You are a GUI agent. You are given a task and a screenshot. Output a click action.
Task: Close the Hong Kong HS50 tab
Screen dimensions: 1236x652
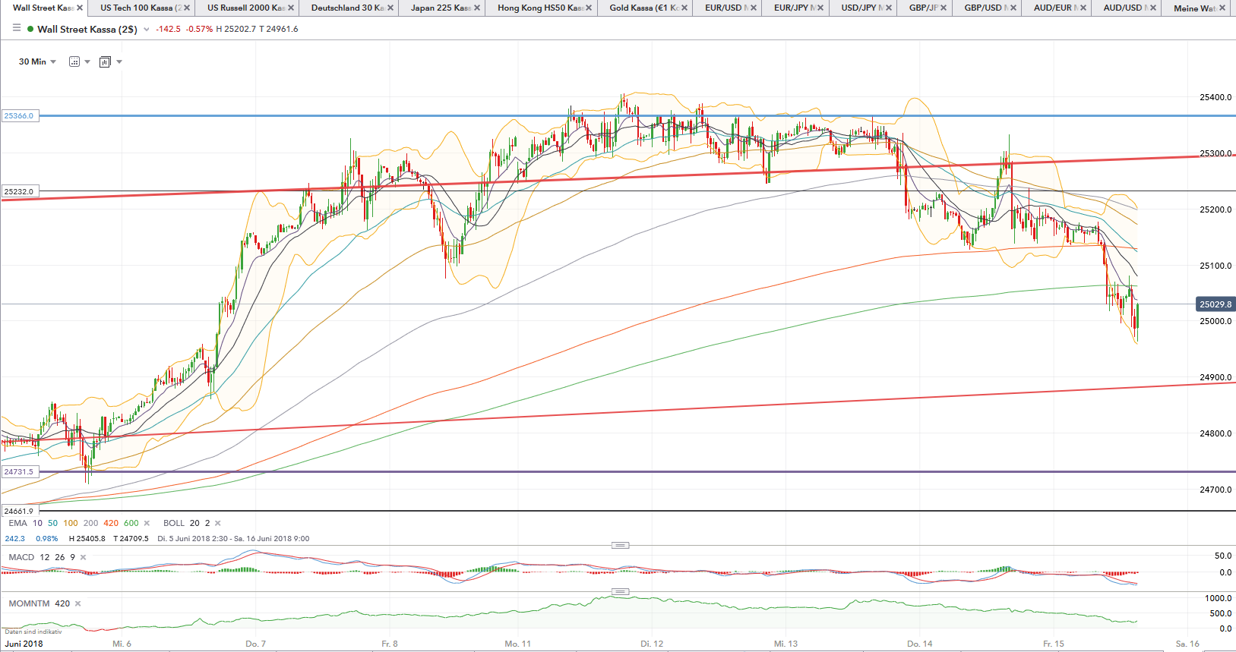point(589,8)
